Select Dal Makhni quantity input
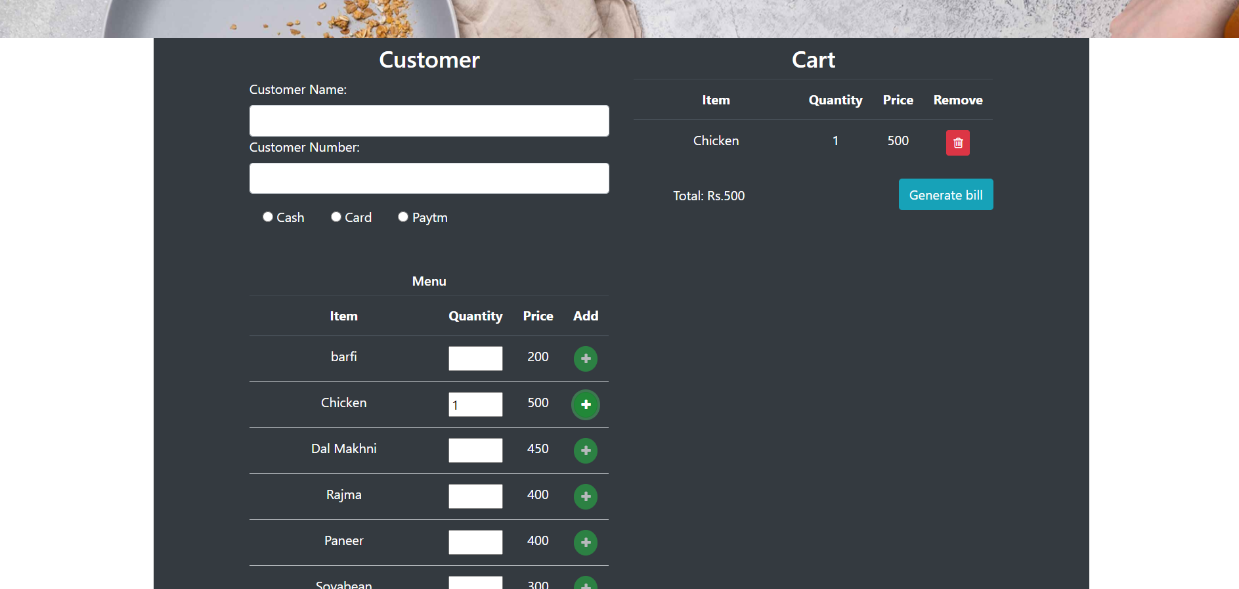The image size is (1239, 589). pyautogui.click(x=475, y=450)
